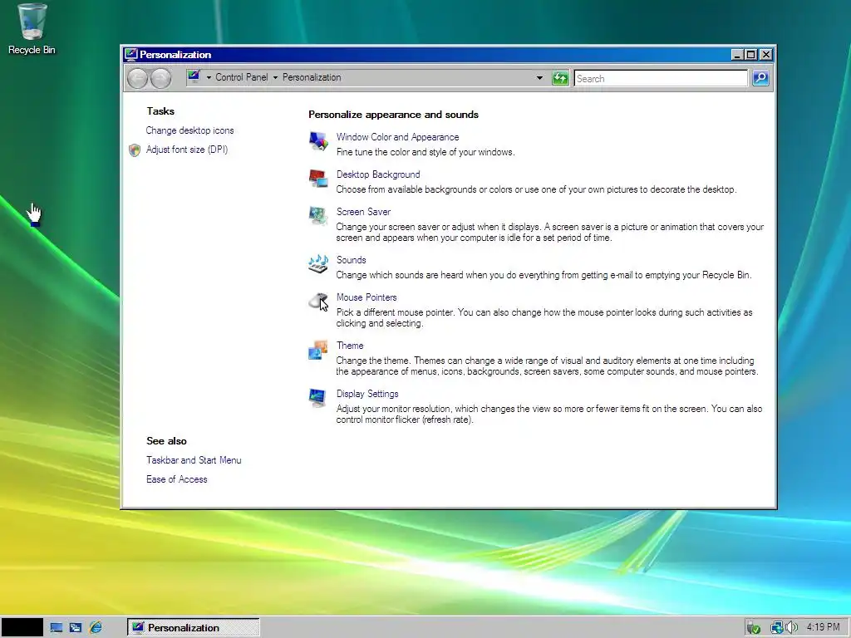Click the Mouse Pointers icon
Image resolution: width=851 pixels, height=638 pixels.
tap(318, 302)
